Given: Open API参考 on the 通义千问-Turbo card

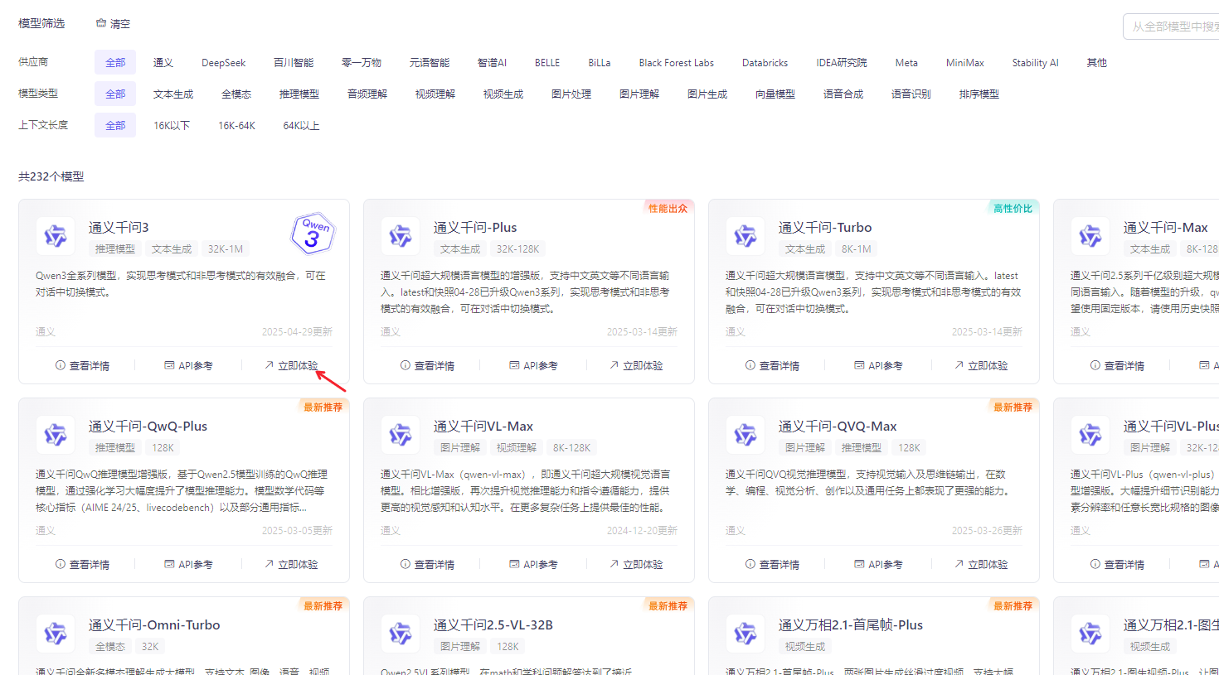Looking at the screenshot, I should point(878,365).
